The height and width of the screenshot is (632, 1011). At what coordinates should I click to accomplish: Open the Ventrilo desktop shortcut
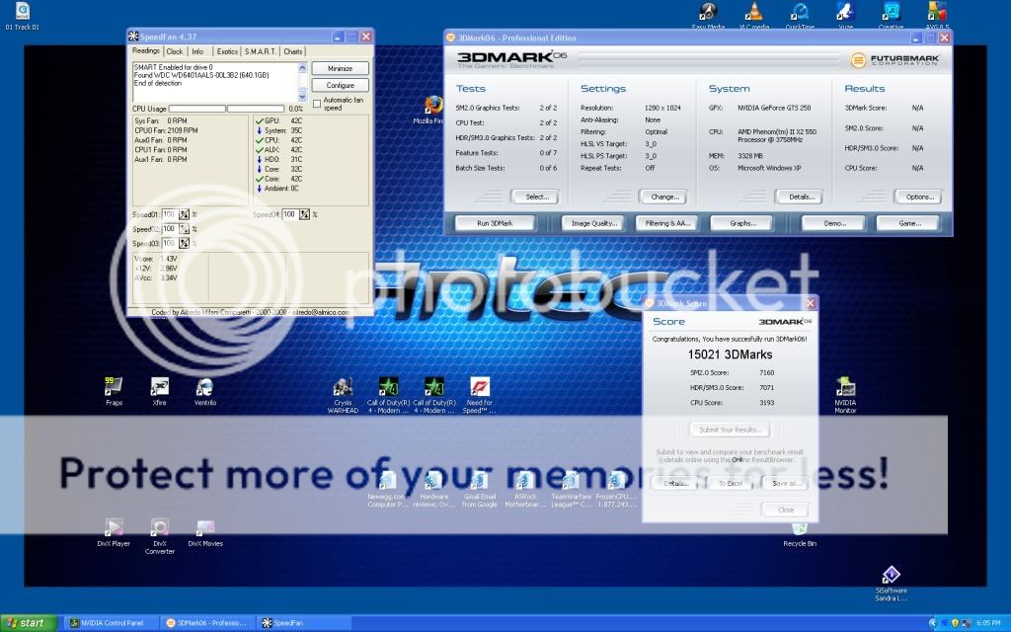204,386
